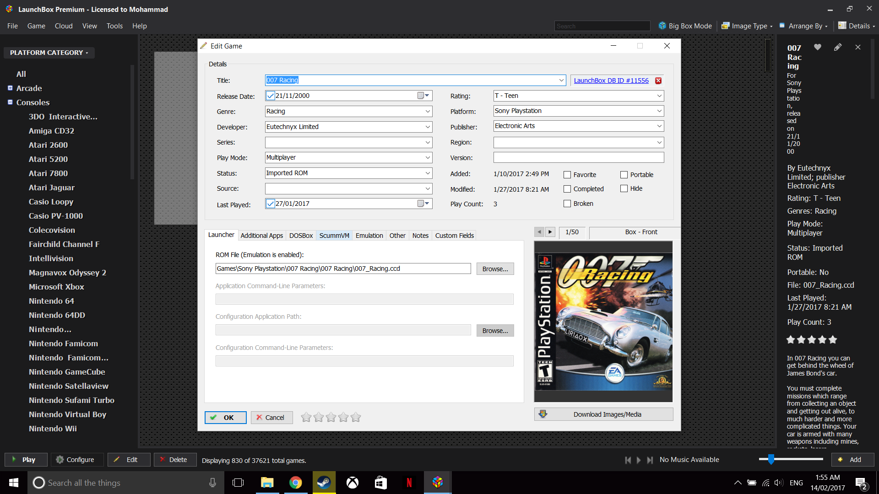Uncheck the Release Date checkbox
879x494 pixels.
(271, 96)
